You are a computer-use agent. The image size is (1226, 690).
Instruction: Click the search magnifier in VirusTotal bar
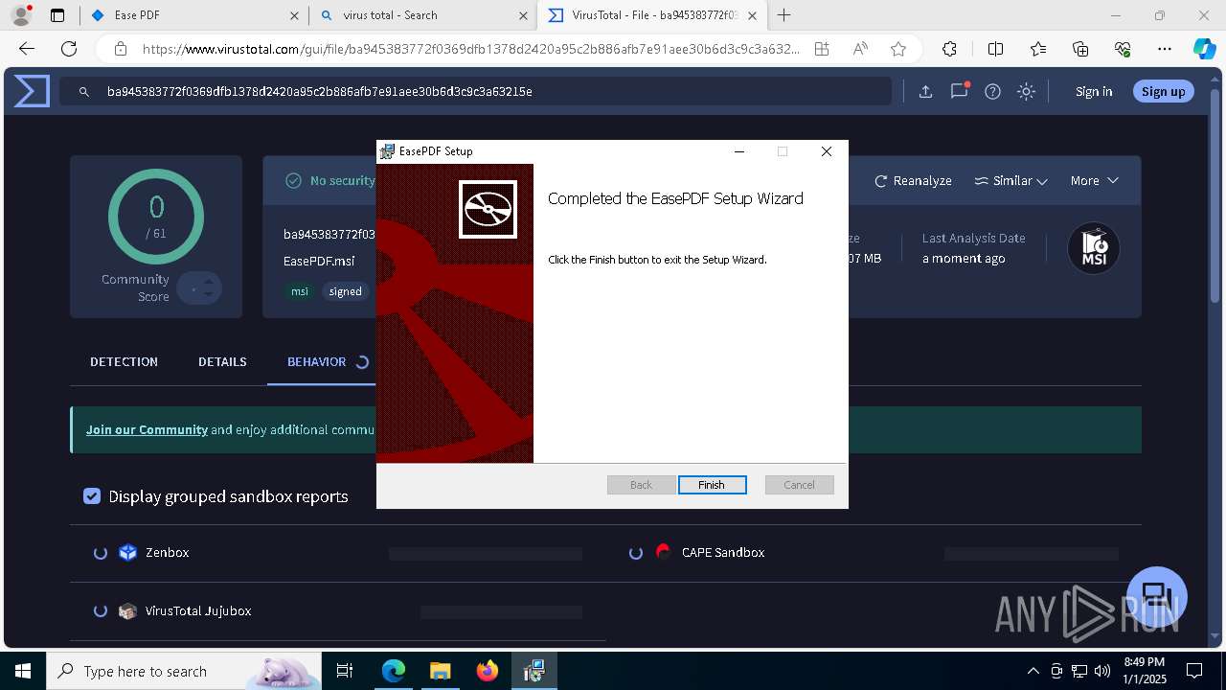pos(84,92)
